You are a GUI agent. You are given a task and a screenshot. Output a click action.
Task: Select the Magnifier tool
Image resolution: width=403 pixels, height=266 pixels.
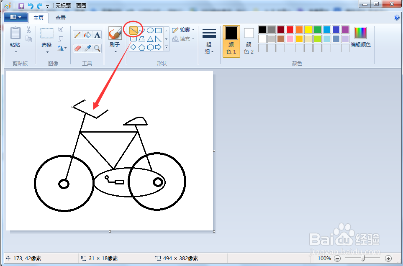pyautogui.click(x=97, y=47)
